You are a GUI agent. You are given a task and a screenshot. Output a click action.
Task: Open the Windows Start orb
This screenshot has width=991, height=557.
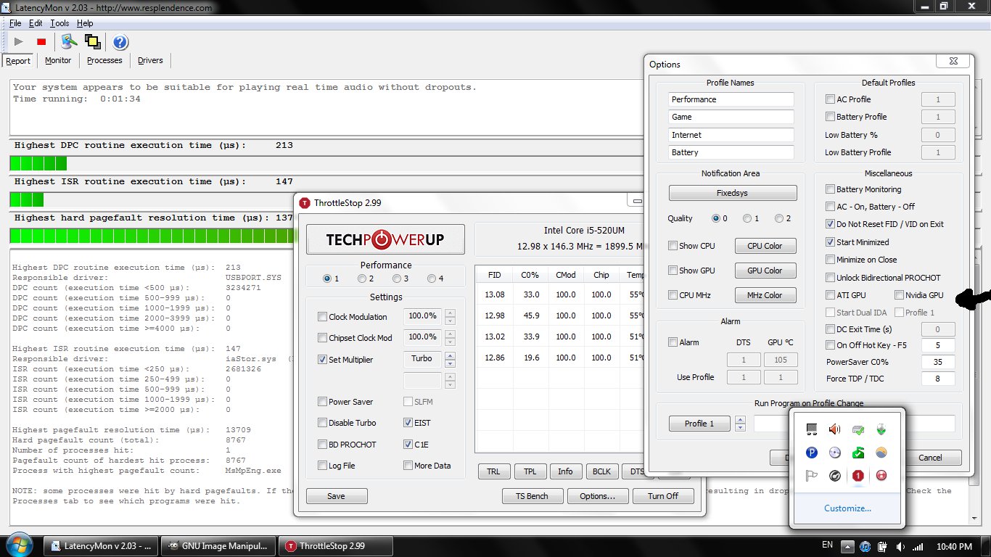(x=20, y=545)
